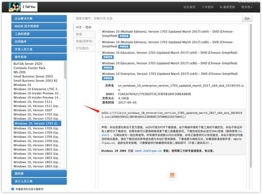Open the I Tell You site logo
262x194 pixels.
click(x=23, y=7)
